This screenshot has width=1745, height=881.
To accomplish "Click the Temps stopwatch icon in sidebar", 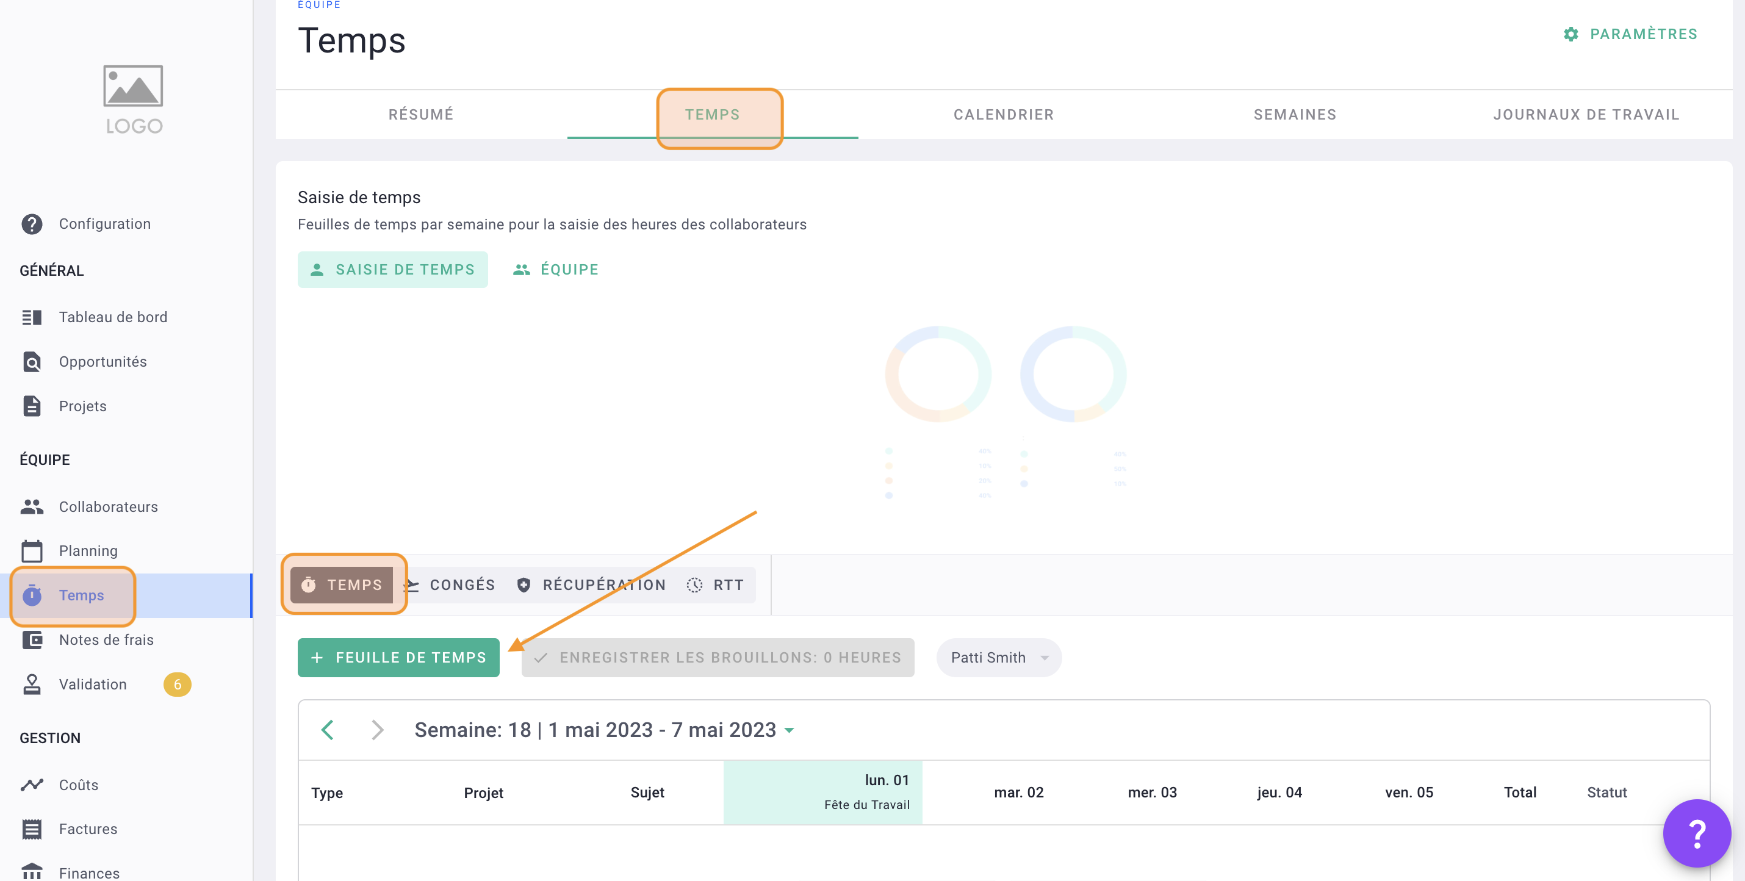I will (32, 595).
